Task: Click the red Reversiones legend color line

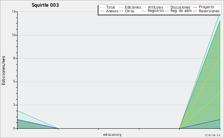Action: pyautogui.click(x=195, y=11)
